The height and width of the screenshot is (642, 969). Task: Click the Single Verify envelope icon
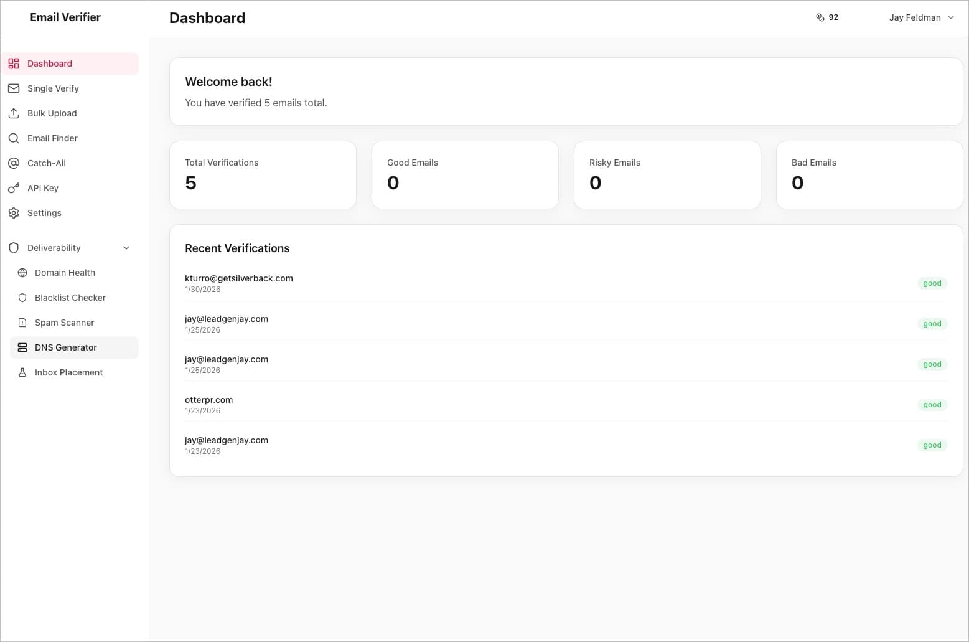[x=14, y=88]
